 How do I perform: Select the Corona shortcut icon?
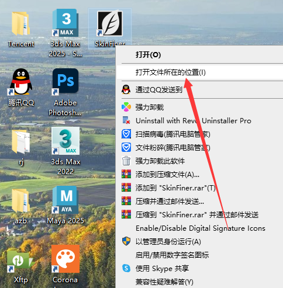tap(65, 259)
